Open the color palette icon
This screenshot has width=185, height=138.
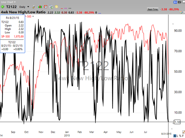tap(181, 12)
